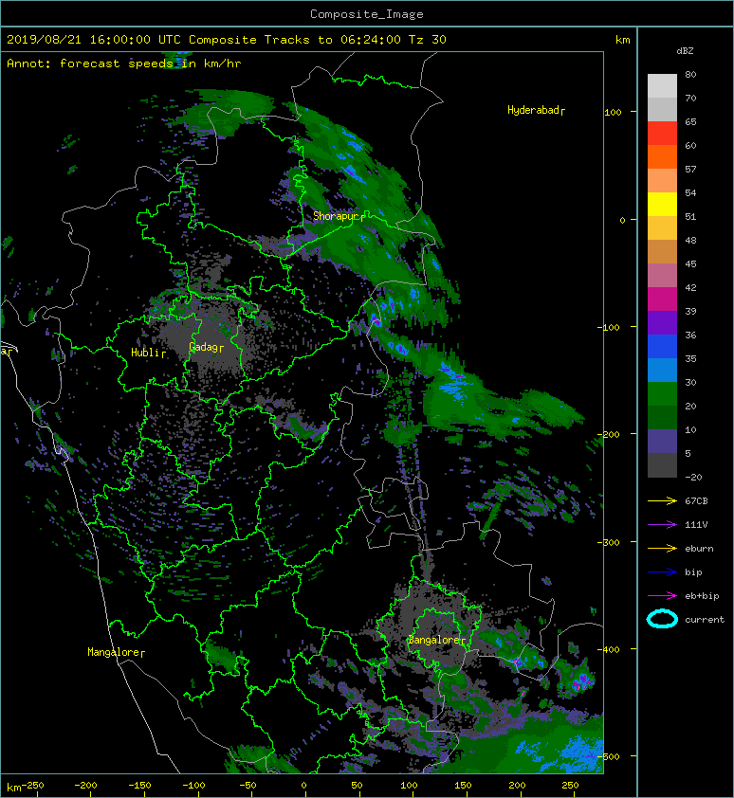Image resolution: width=734 pixels, height=798 pixels.
Task: Select the slate purple swatch between 10 and 5
Action: pyautogui.click(x=662, y=441)
